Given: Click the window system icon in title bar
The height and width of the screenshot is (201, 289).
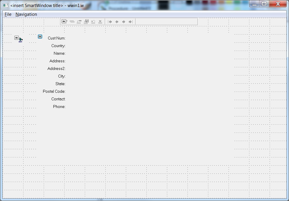Looking at the screenshot, I should [x=6, y=5].
